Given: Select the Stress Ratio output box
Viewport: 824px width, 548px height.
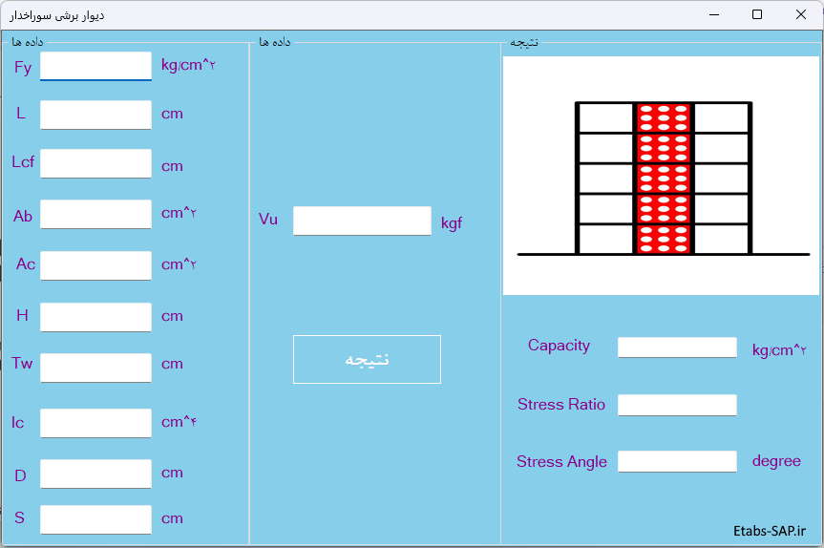Looking at the screenshot, I should [x=677, y=405].
